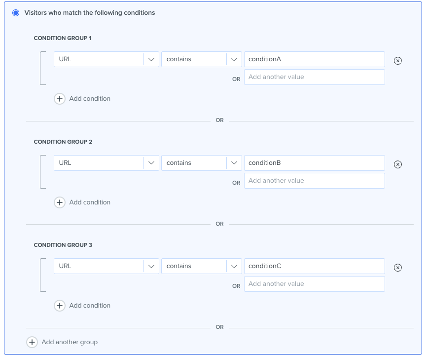Open the URL dropdown in Condition Group 2
Viewport: 425px width, 358px height.
click(x=106, y=163)
